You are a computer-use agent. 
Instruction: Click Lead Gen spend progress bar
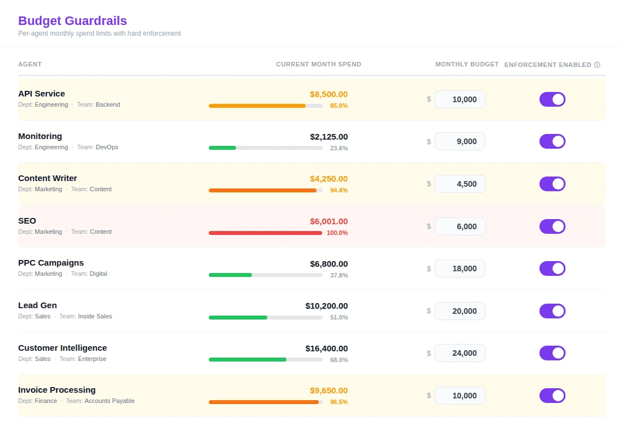[265, 318]
